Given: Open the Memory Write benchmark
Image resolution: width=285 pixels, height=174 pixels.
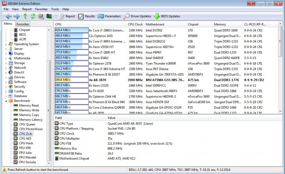Looking at the screenshot, I should point(29,110).
